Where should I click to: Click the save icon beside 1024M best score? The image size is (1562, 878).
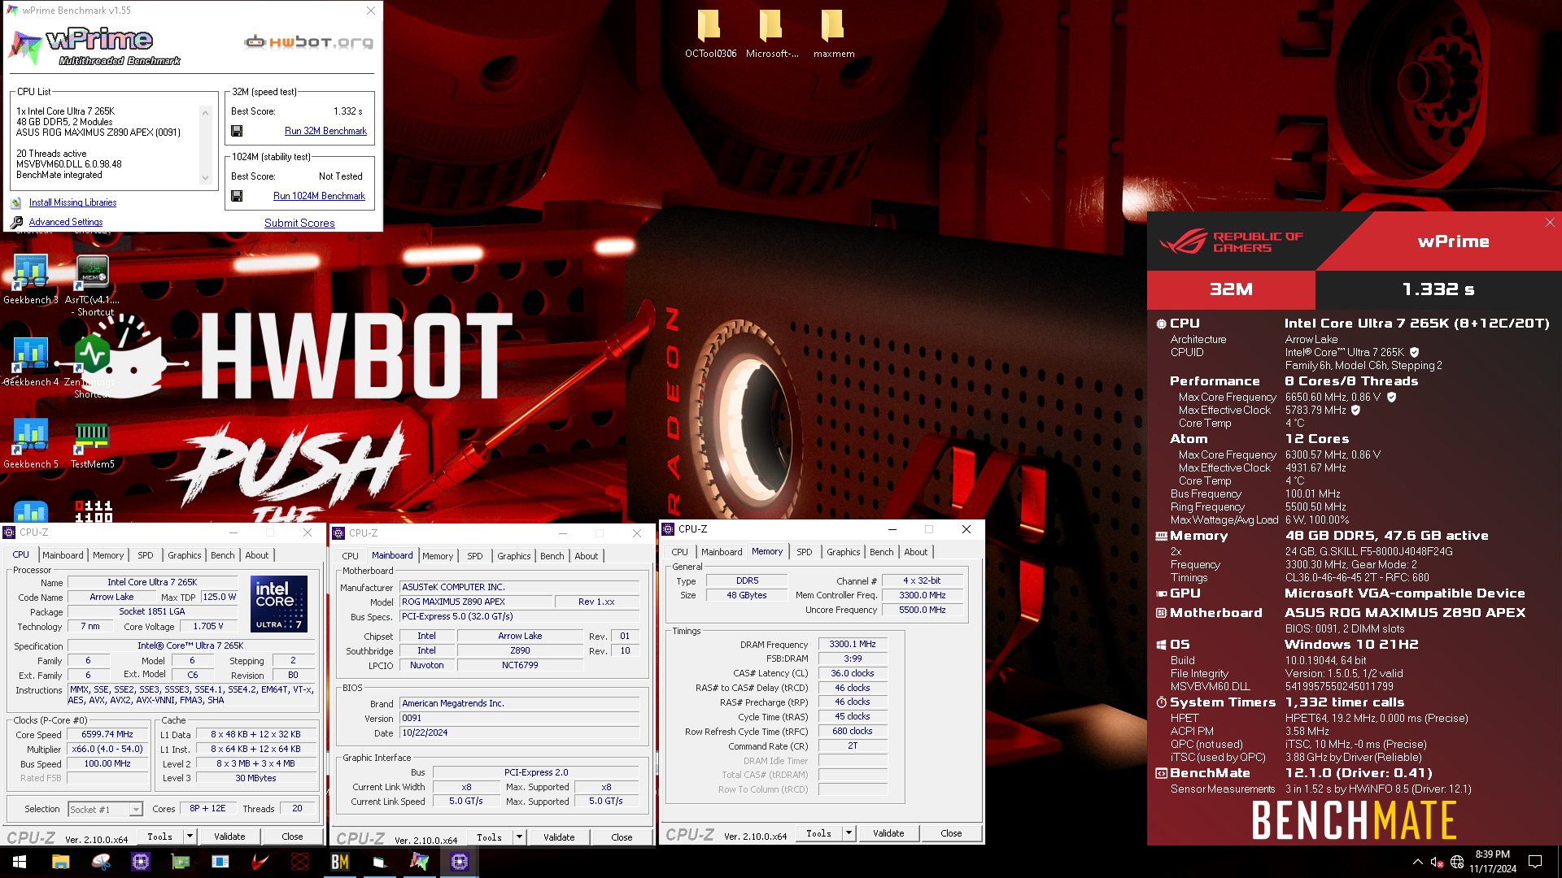point(237,196)
